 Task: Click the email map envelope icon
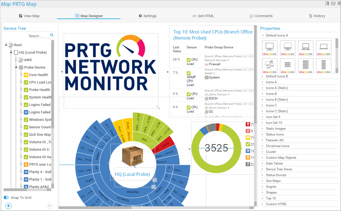[333, 4]
